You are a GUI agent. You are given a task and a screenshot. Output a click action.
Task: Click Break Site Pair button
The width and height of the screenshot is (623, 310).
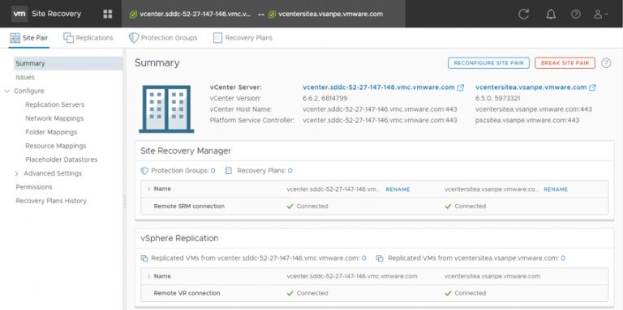pyautogui.click(x=565, y=63)
